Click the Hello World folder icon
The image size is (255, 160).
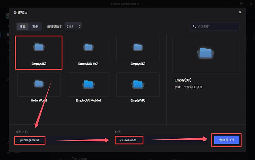pos(39,84)
